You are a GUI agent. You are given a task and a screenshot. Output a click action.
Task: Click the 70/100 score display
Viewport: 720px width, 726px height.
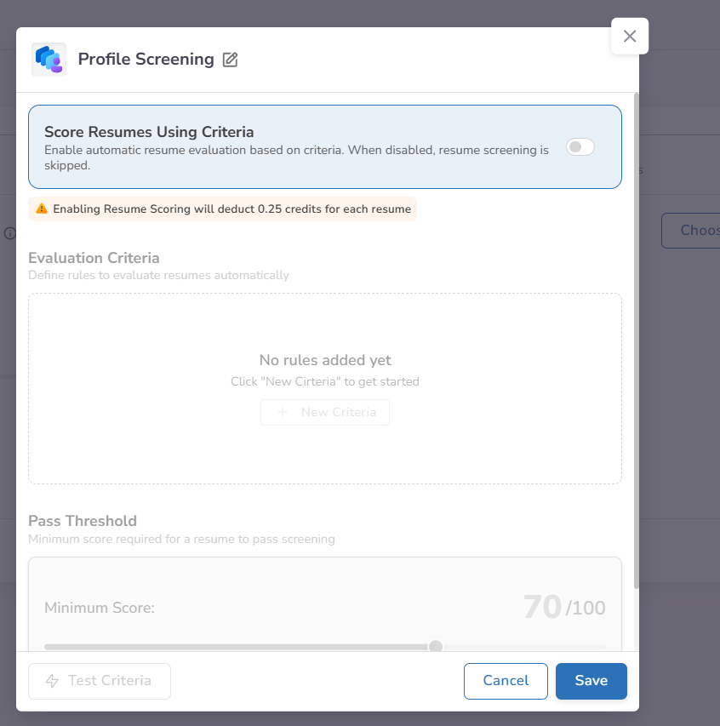(x=563, y=606)
